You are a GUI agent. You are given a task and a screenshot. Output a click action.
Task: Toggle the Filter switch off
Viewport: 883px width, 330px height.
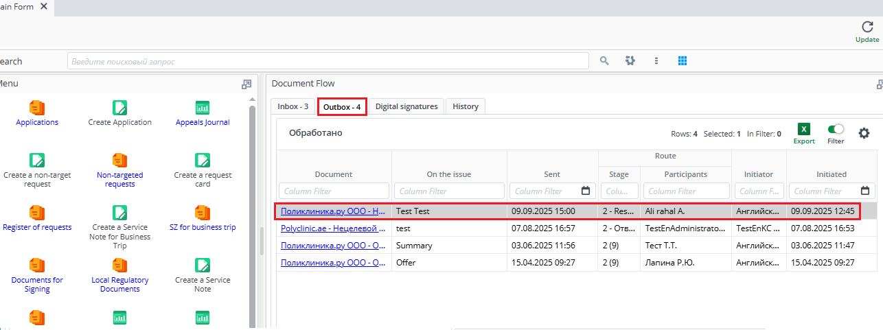point(836,129)
